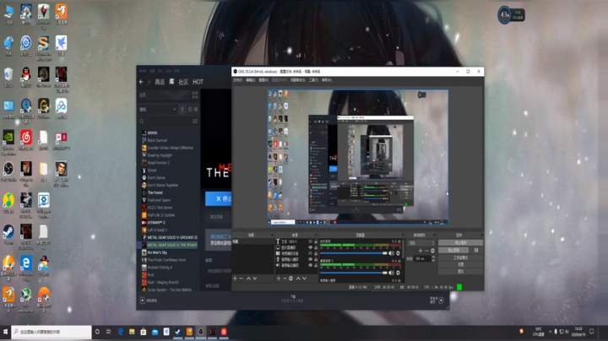Remove scene transition with minus icon
Image resolution: width=608 pixels, height=341 pixels.
(x=426, y=251)
